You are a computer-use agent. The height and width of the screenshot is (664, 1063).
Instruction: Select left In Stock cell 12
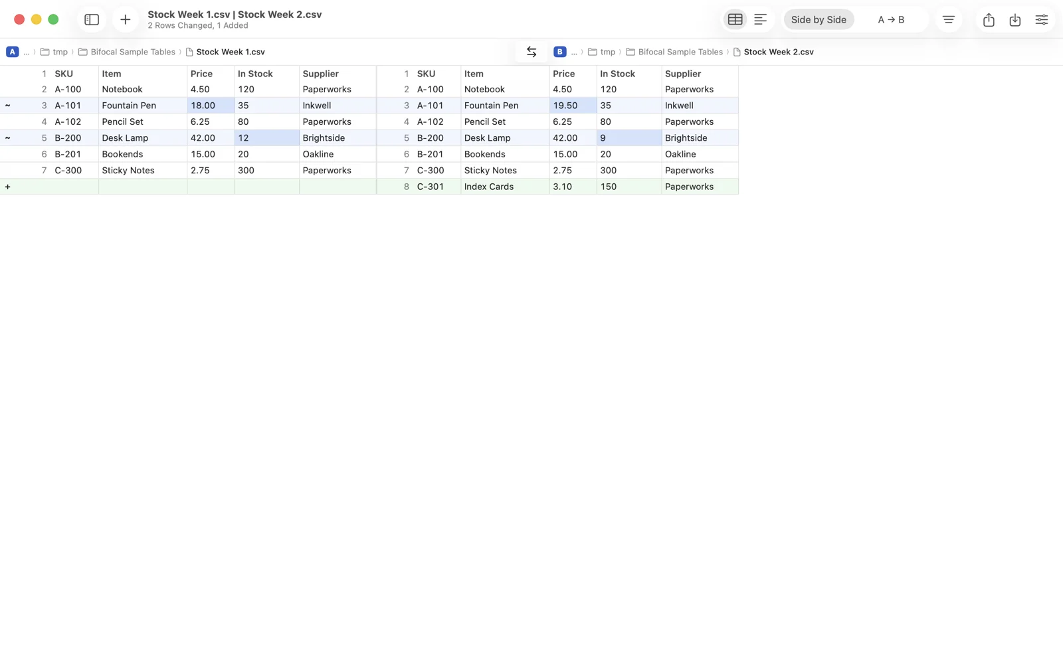coord(266,138)
